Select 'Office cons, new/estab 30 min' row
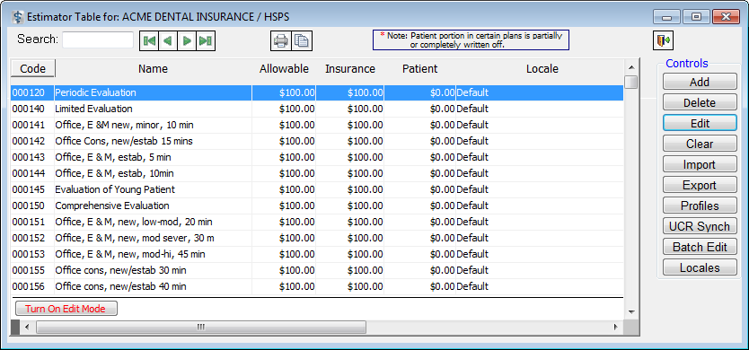 (x=317, y=270)
